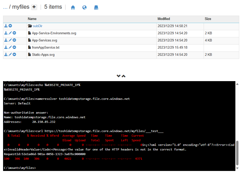Click the console scrollbar thumb
Image resolution: width=241 pixels, height=173 pixels.
pos(237,153)
